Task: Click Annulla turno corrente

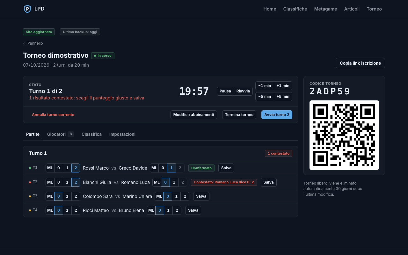Action: [53, 115]
